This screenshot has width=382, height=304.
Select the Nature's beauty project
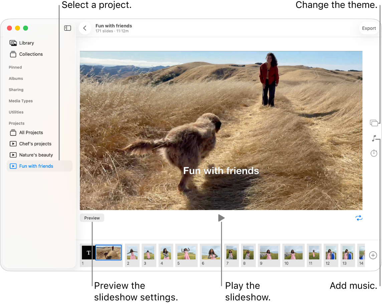[35, 155]
